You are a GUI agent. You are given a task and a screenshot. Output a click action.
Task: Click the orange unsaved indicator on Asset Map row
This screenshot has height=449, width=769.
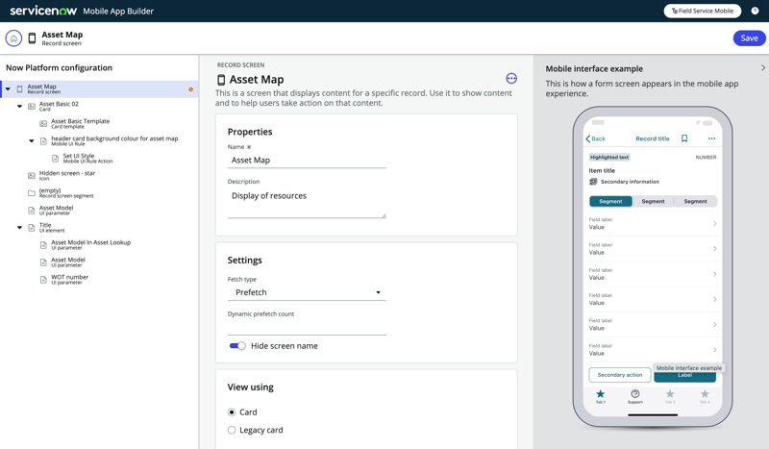click(x=190, y=89)
